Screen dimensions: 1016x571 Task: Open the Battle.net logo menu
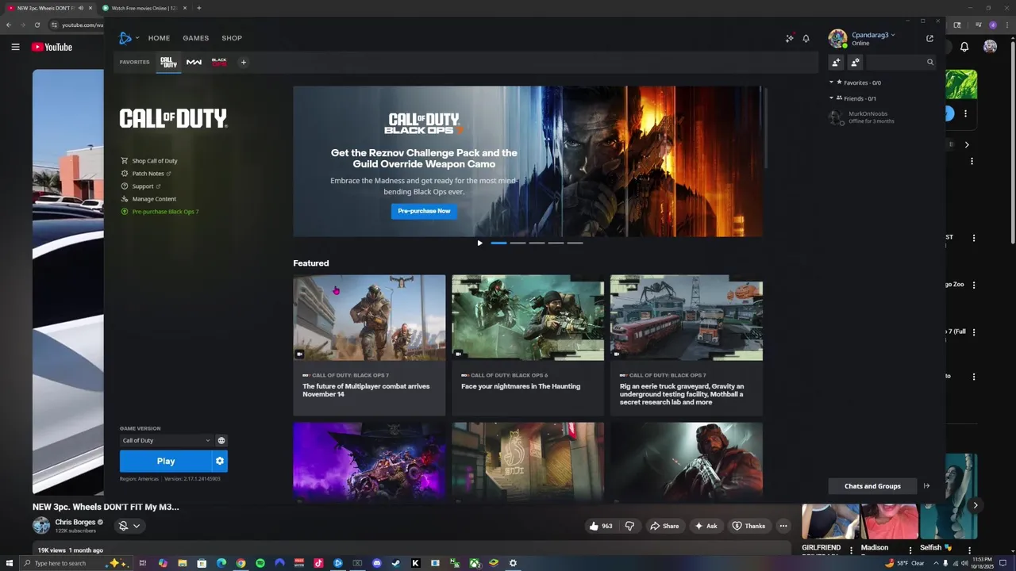[x=125, y=38]
